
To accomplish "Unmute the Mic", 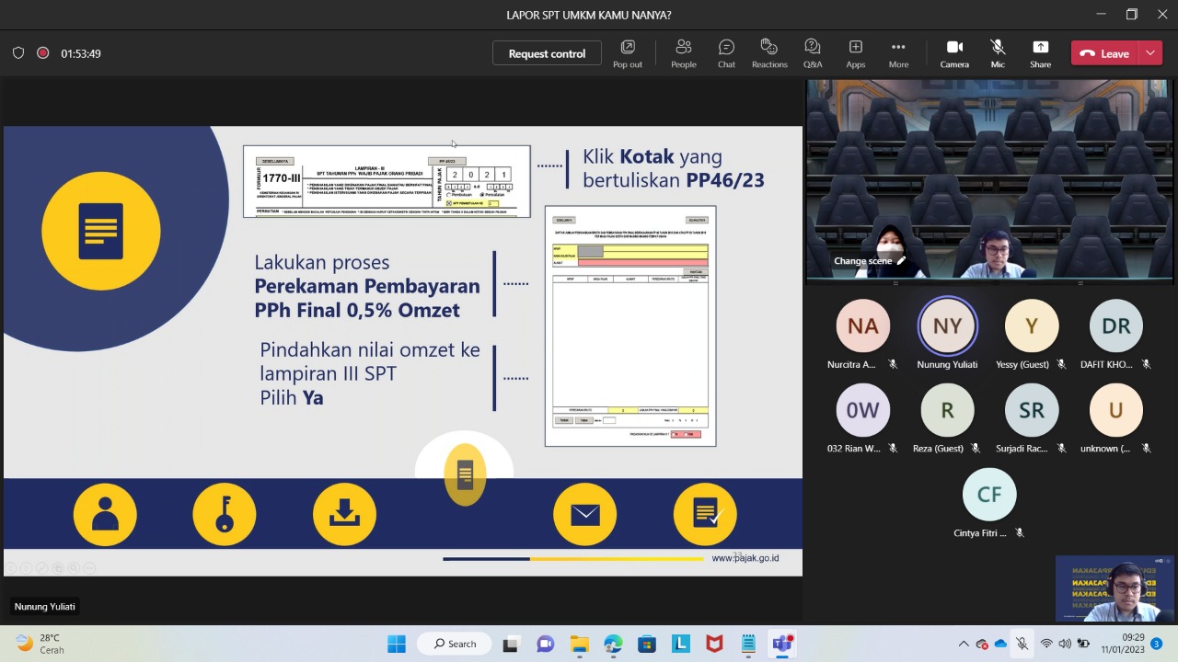I will (997, 53).
